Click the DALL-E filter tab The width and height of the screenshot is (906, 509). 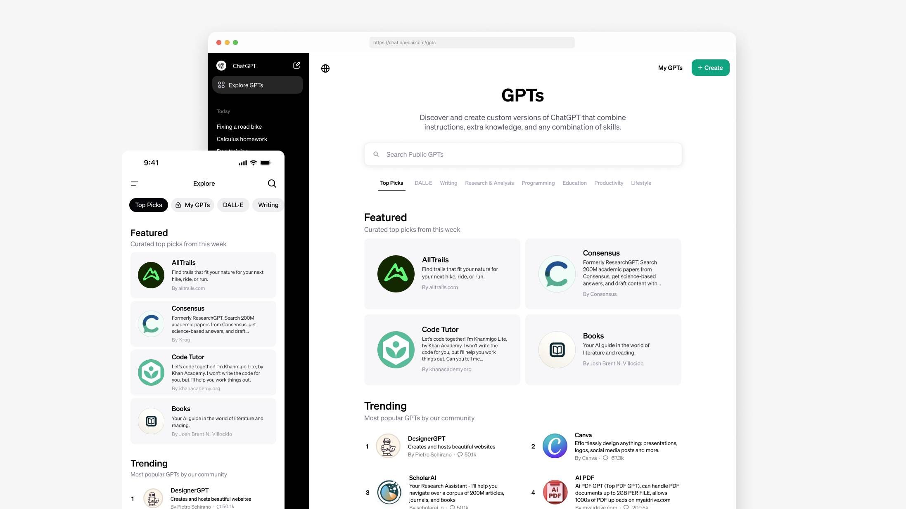point(422,183)
